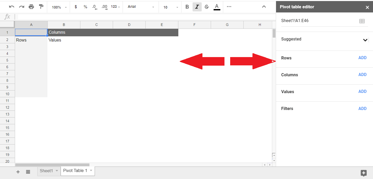Image resolution: width=373 pixels, height=179 pixels.
Task: Format as currency with dollar icon
Action: 76,7
